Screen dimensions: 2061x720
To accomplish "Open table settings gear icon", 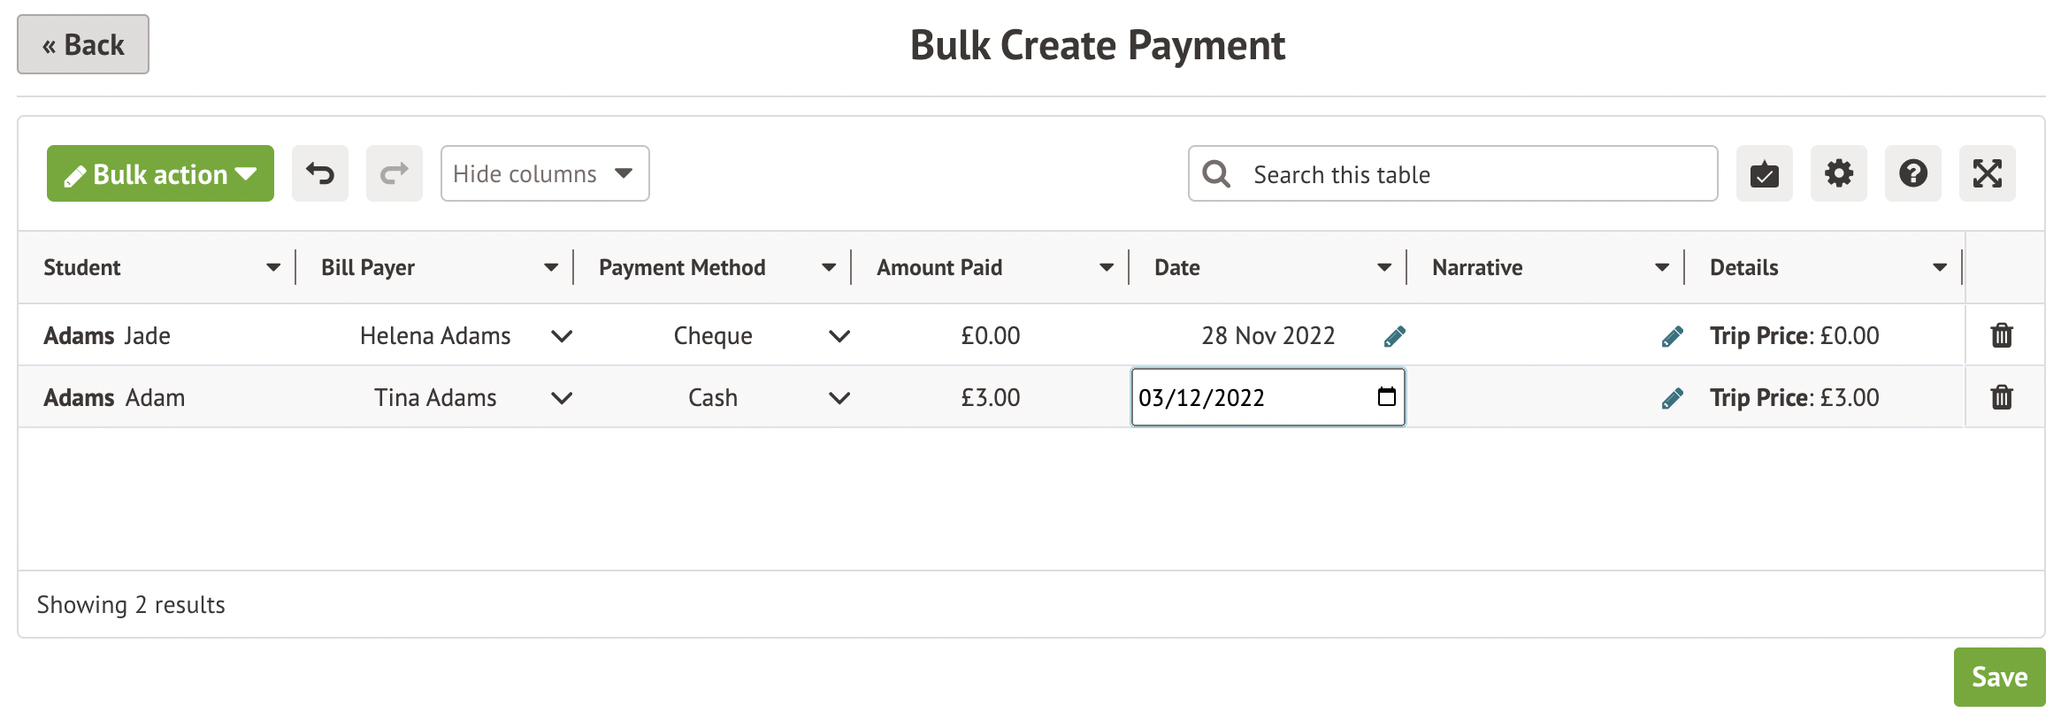I will 1838,173.
